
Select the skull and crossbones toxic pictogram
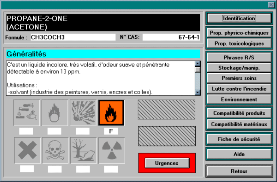(x=55, y=151)
